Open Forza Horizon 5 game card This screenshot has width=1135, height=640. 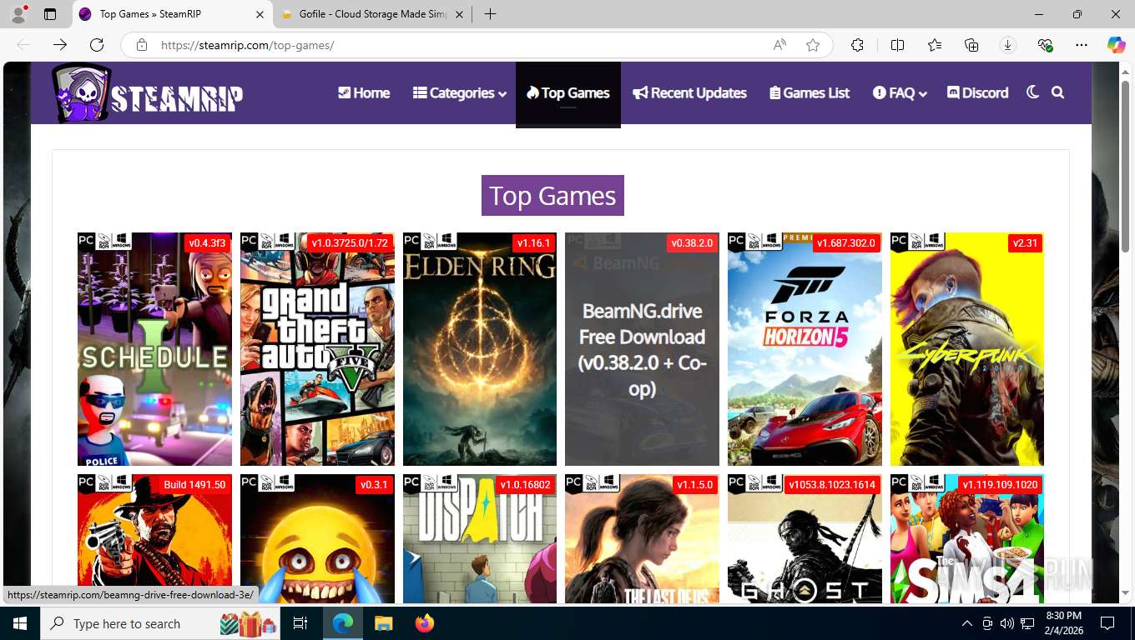click(x=805, y=349)
